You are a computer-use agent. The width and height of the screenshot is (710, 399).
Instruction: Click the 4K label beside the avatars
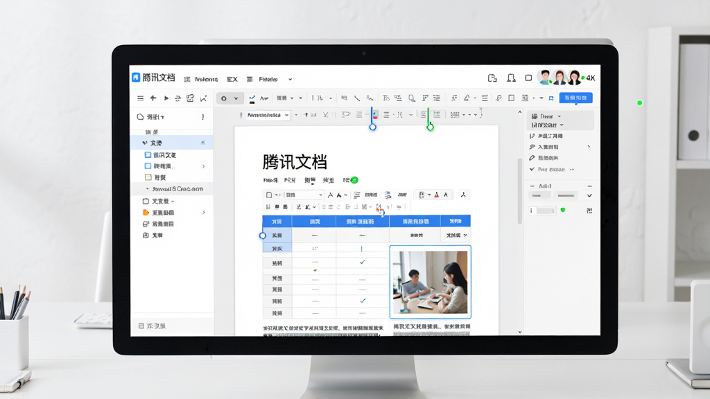pos(591,78)
